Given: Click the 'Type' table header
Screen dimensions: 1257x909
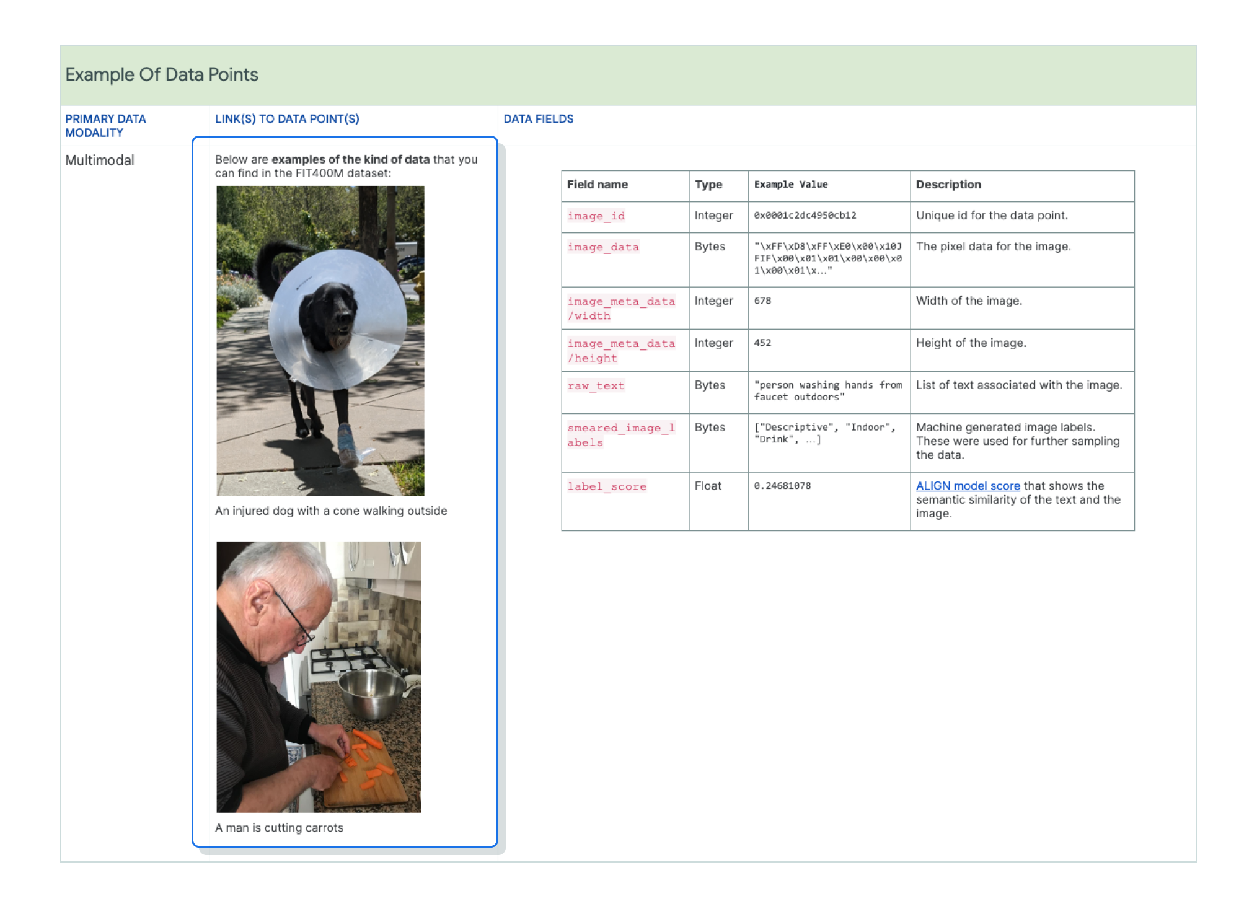Looking at the screenshot, I should (x=708, y=185).
